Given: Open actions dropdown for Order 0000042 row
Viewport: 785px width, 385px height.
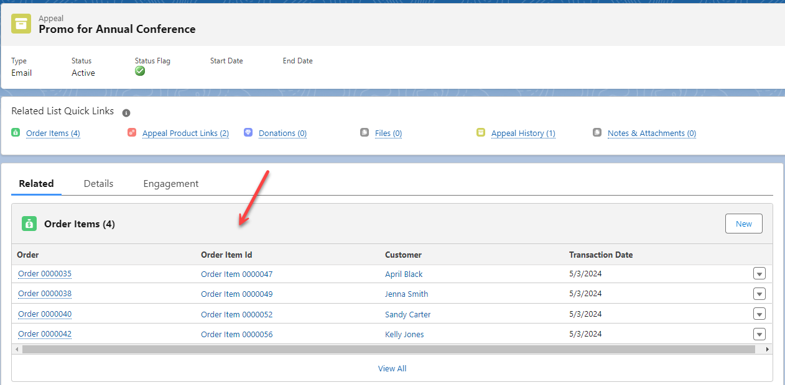Looking at the screenshot, I should [x=759, y=334].
